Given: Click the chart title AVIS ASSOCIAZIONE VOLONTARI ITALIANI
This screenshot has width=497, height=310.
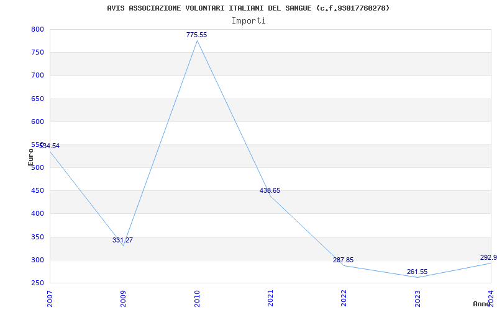Looking at the screenshot, I should click(248, 8).
